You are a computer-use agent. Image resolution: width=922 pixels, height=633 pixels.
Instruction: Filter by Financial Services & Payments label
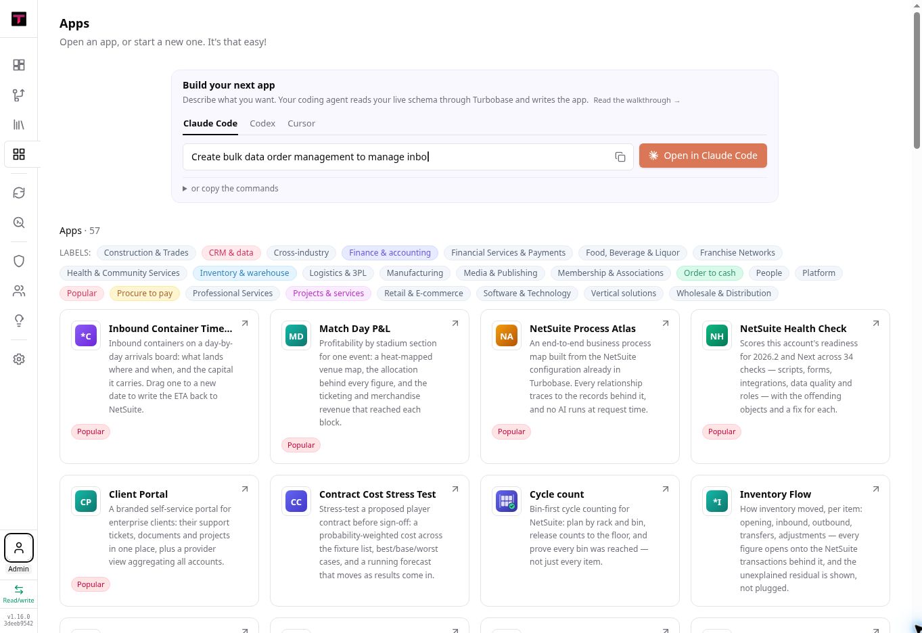pyautogui.click(x=508, y=253)
